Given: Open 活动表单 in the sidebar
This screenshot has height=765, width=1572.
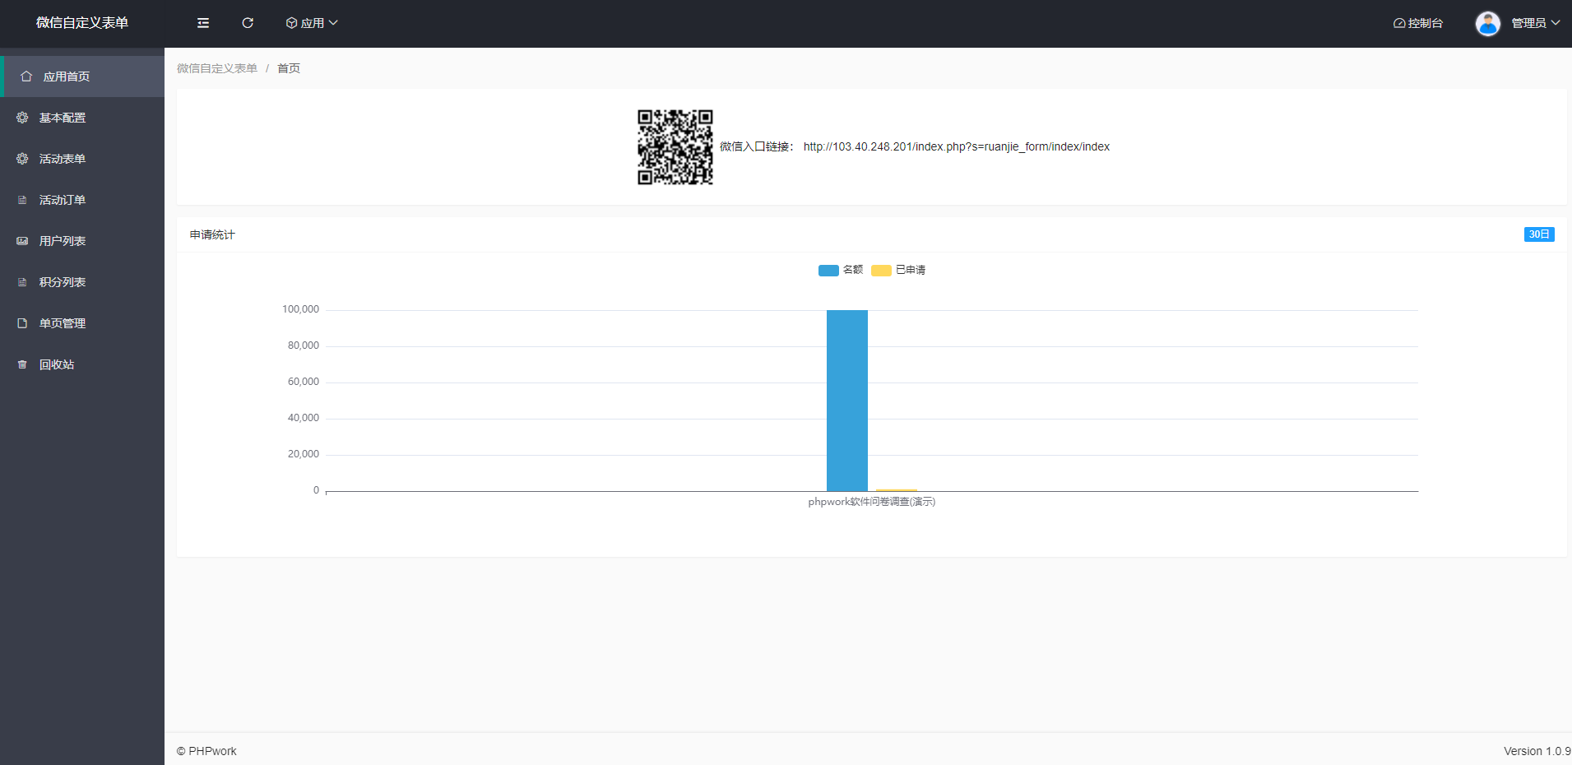Looking at the screenshot, I should click(63, 159).
